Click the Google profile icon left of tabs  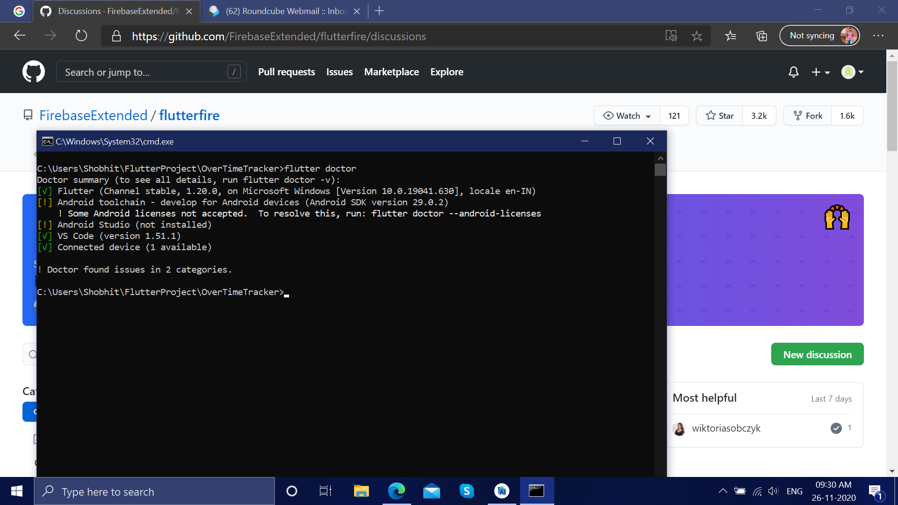(19, 11)
